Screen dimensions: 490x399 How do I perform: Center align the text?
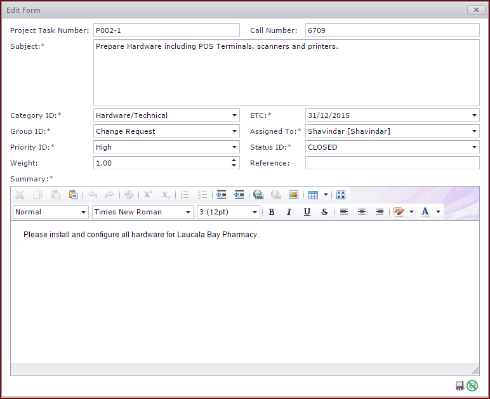[x=362, y=212]
